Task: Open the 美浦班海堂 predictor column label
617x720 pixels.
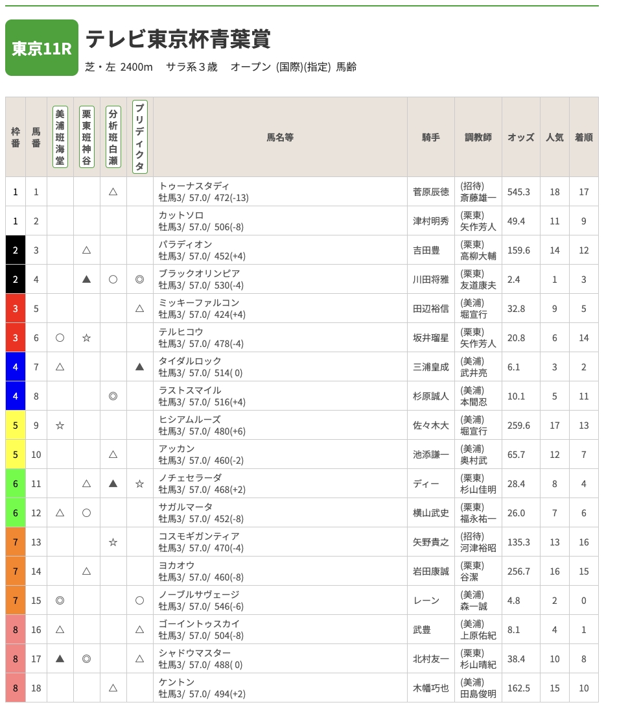Action: coord(60,137)
